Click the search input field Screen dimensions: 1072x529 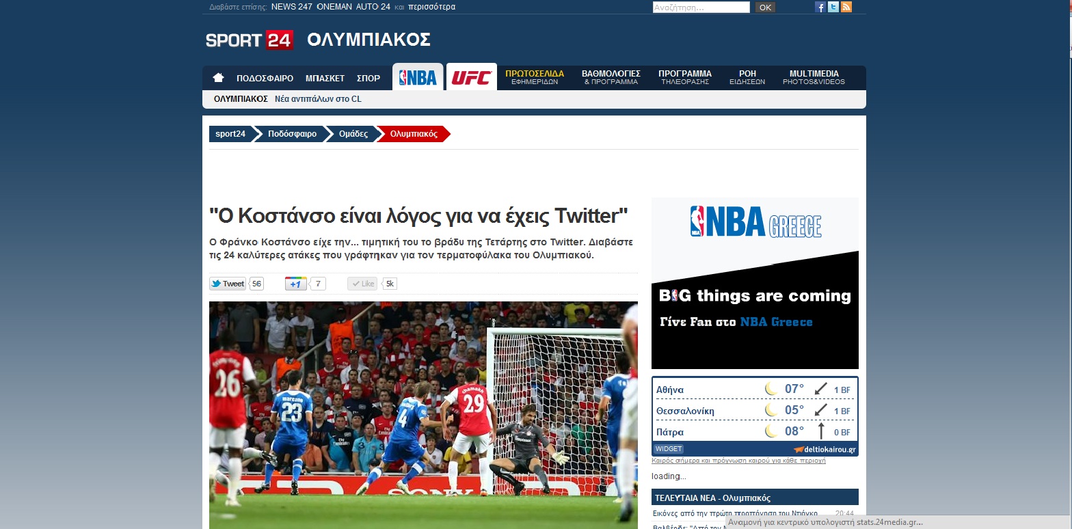point(701,8)
